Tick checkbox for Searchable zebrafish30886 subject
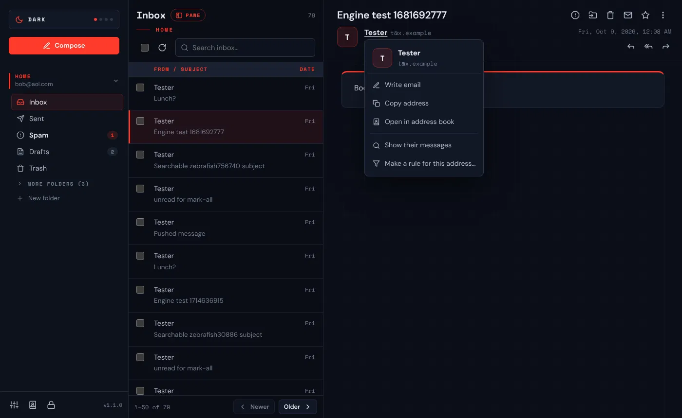 (140, 323)
